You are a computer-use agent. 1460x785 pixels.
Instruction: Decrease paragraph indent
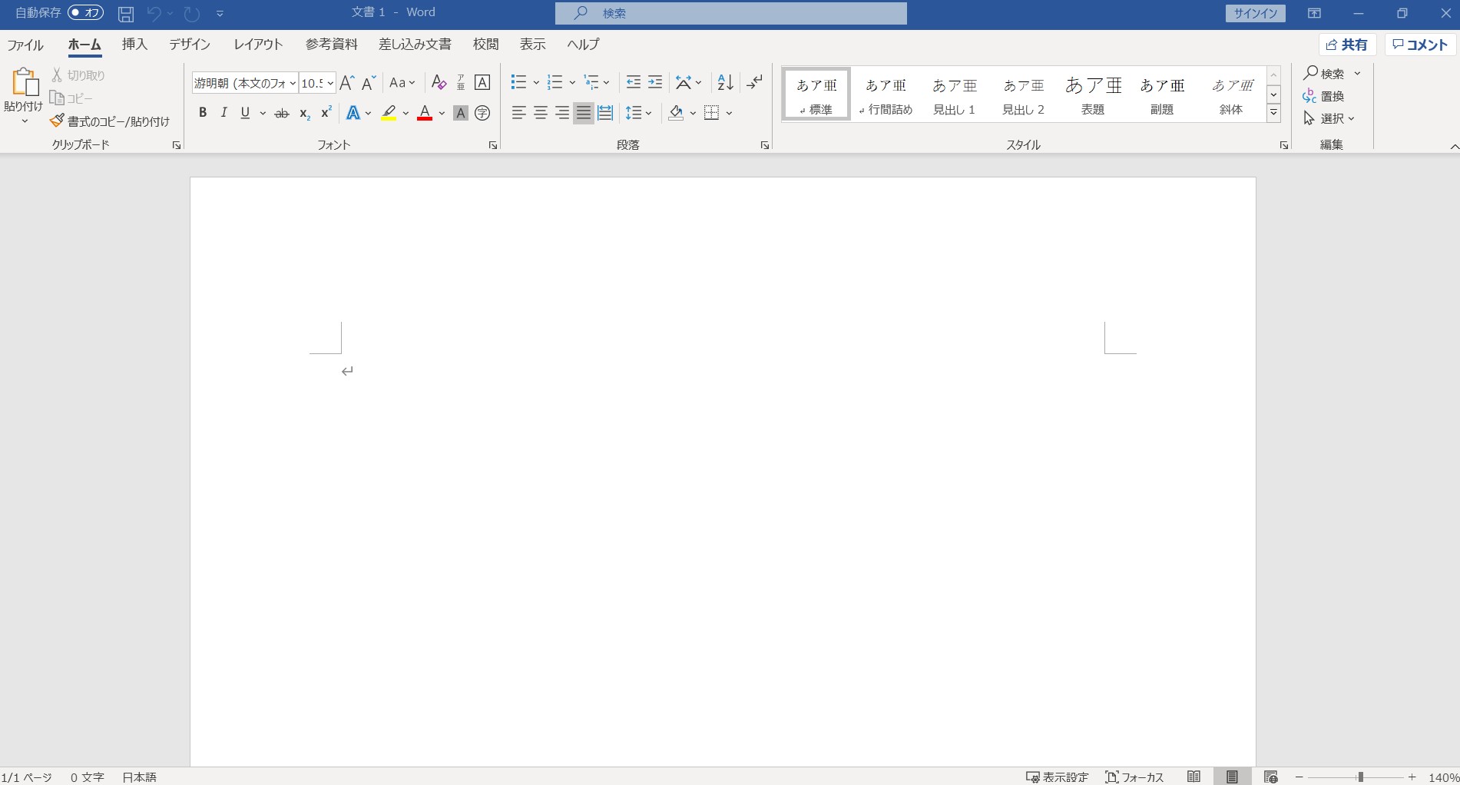[634, 82]
